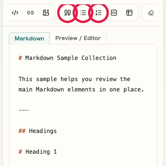Clear formatting with the eraser icon
The height and width of the screenshot is (166, 166).
(x=151, y=13)
